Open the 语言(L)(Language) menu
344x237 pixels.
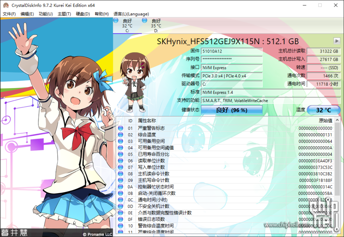tap(131, 14)
